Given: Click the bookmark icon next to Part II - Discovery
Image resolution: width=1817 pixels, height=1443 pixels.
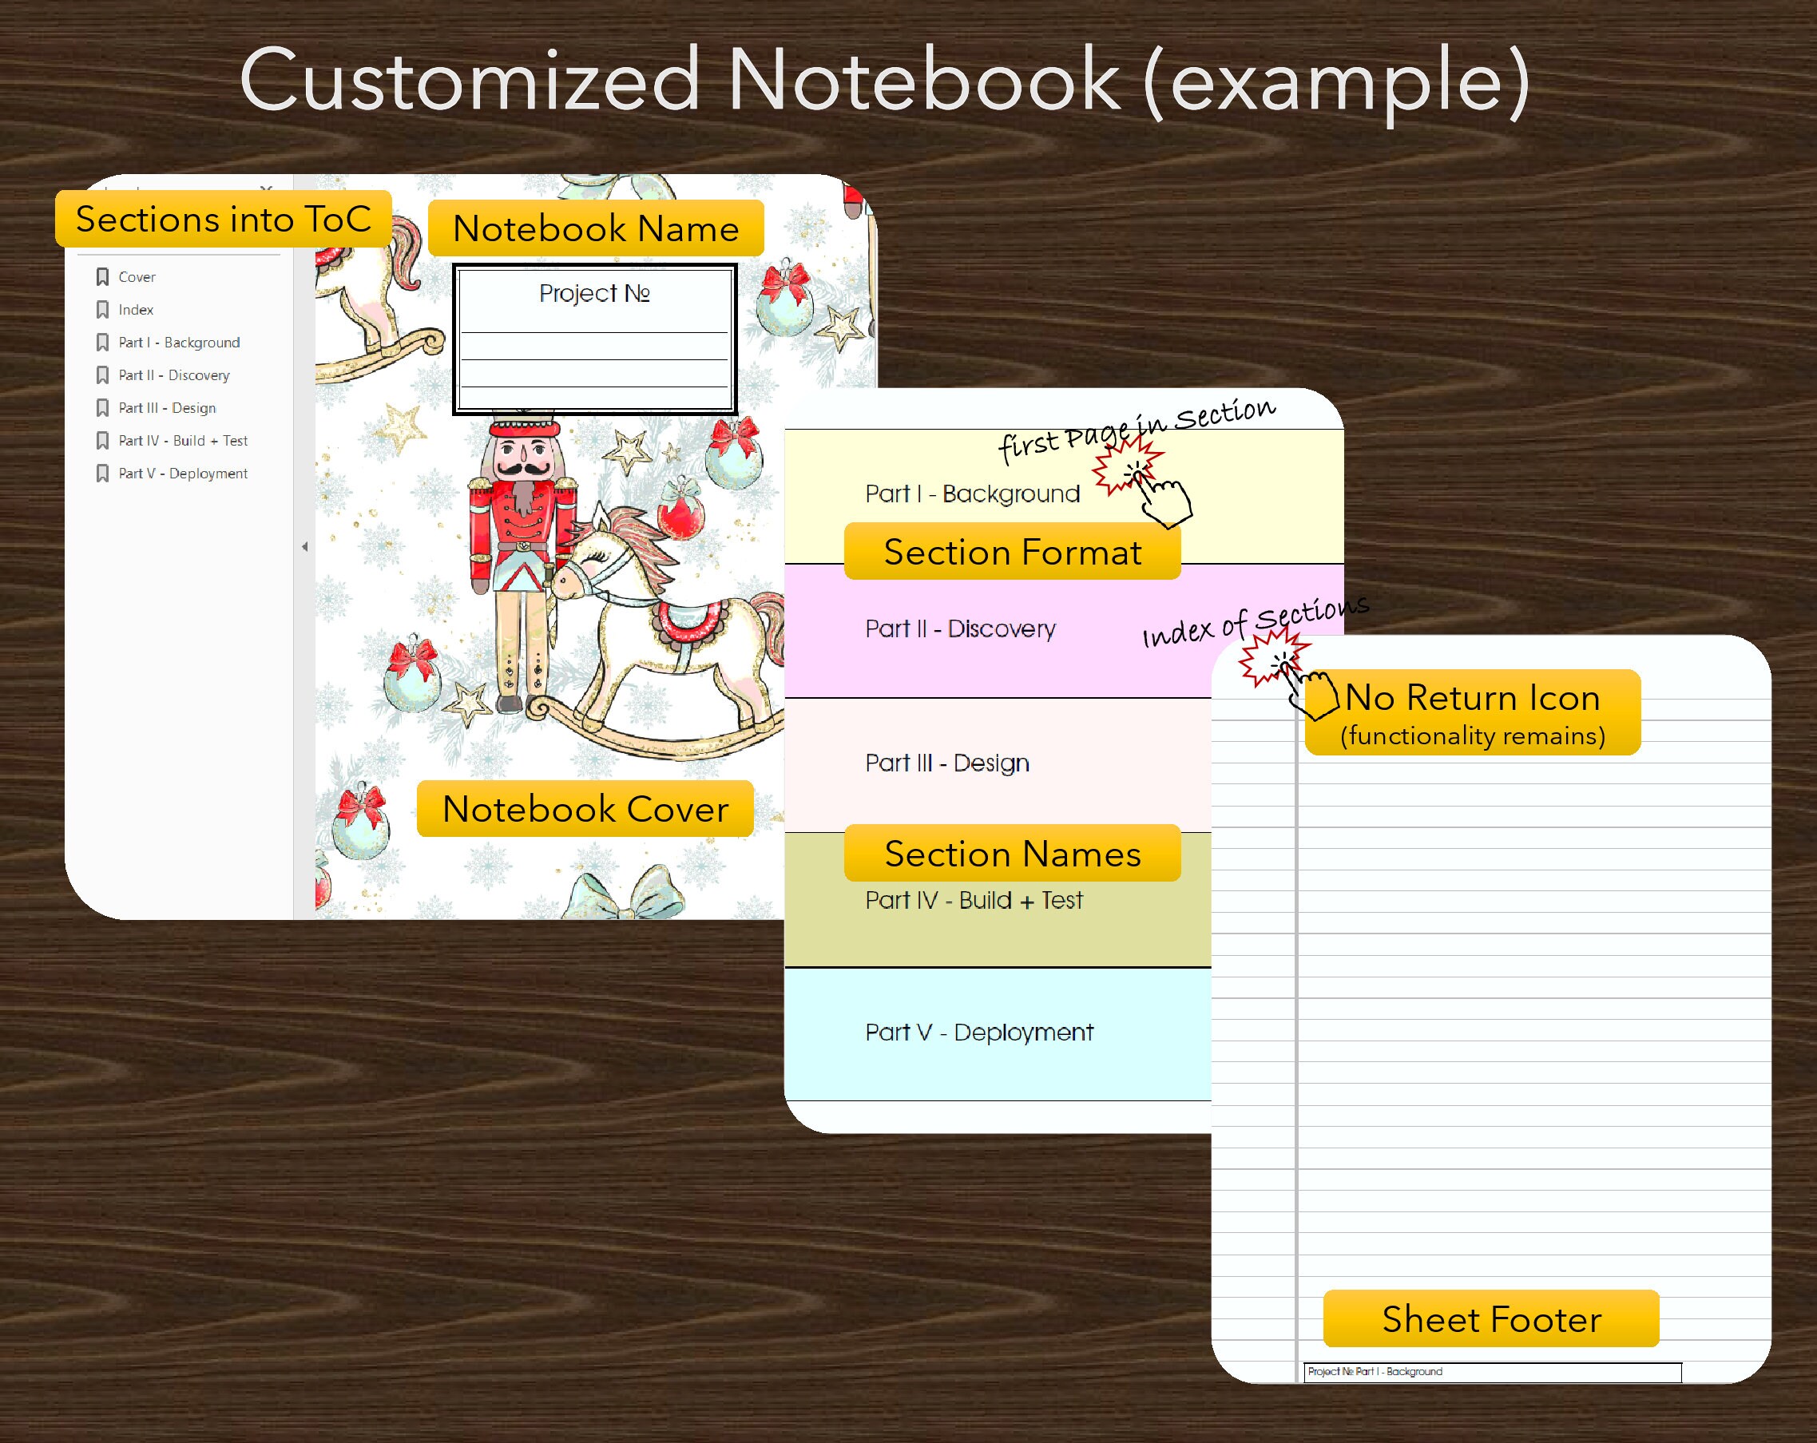Looking at the screenshot, I should (103, 375).
